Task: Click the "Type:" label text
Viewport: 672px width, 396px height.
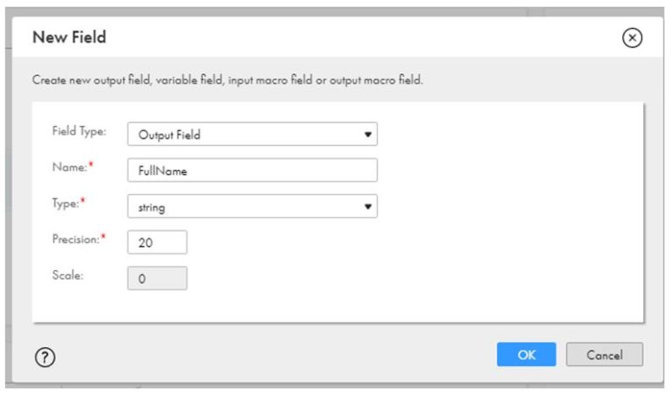Action: (66, 202)
